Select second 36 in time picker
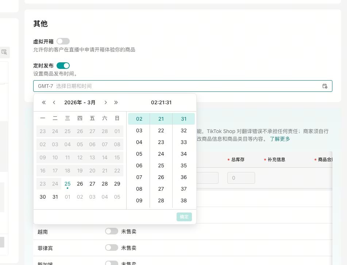This screenshot has width=347, height=265. click(x=184, y=177)
